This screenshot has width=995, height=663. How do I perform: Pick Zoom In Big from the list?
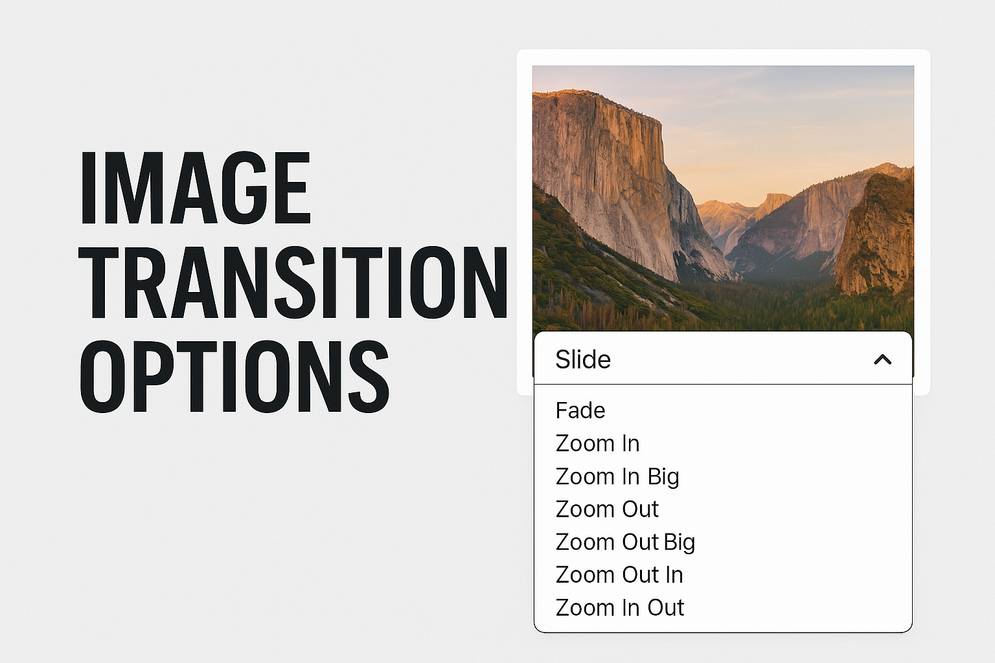point(617,477)
